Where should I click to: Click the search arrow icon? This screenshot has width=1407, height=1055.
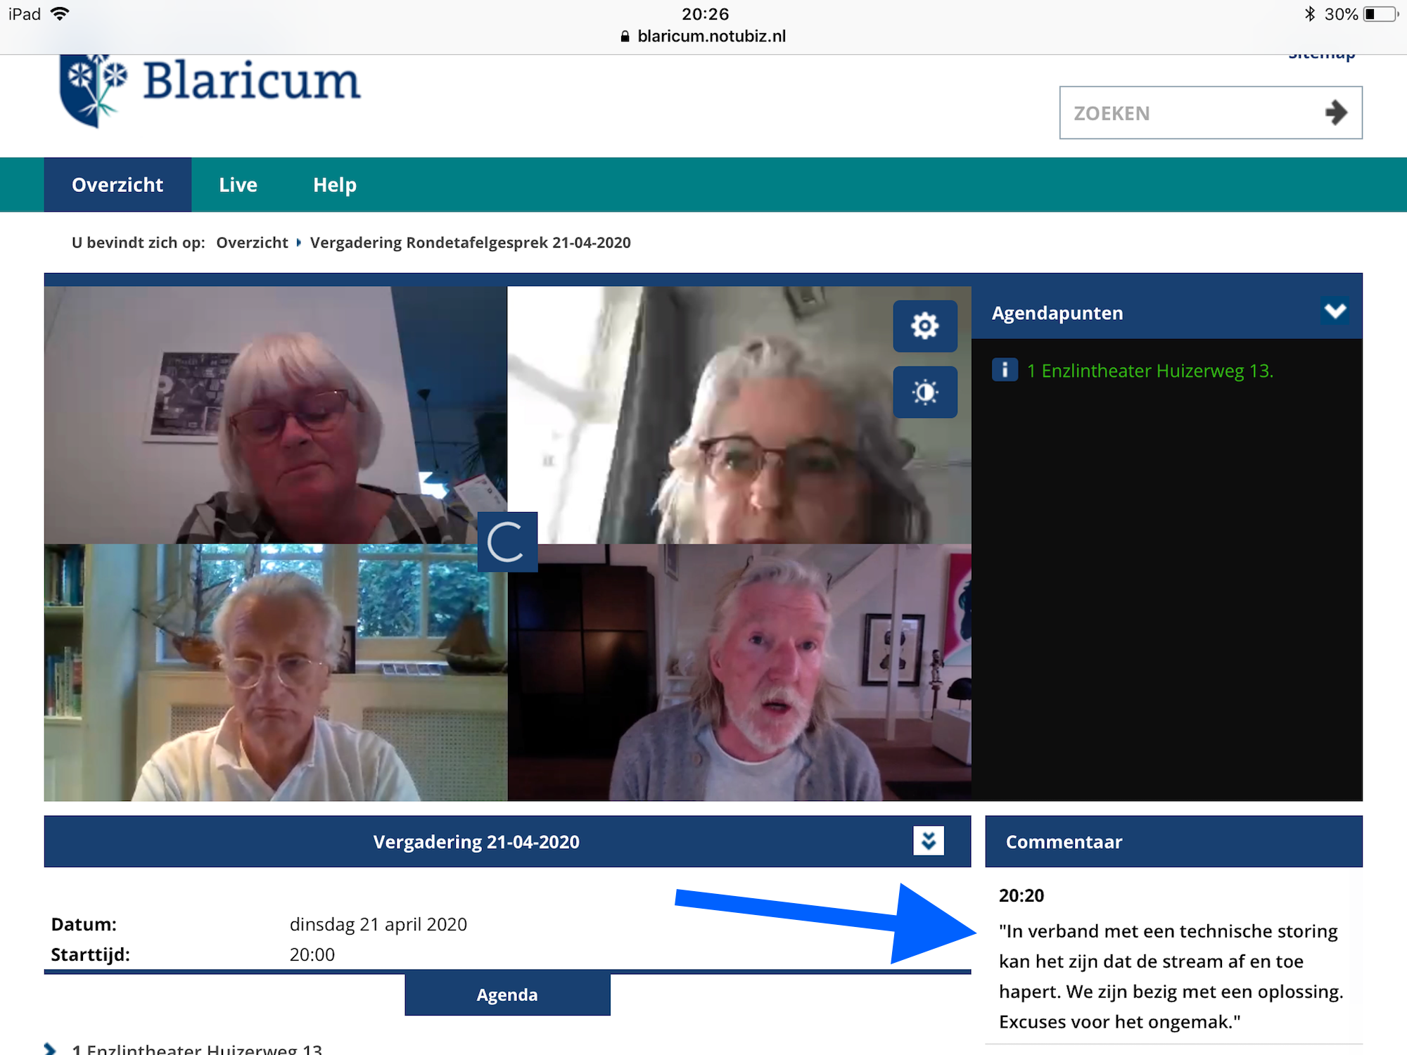1335,113
